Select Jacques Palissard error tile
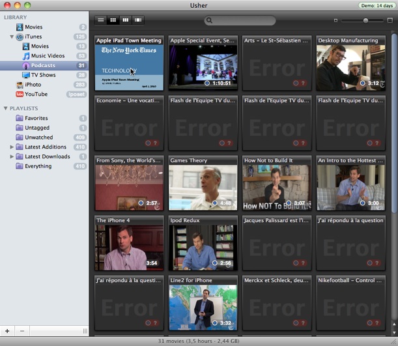The height and width of the screenshot is (346, 398). (x=277, y=243)
